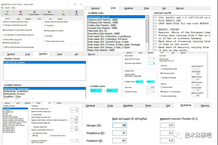Click Potassium apparent recovery fraction field
The width and height of the screenshot is (218, 145).
point(167,140)
